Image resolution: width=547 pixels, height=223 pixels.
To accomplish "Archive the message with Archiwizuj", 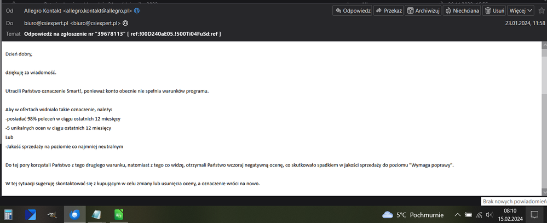I will pos(423,10).
